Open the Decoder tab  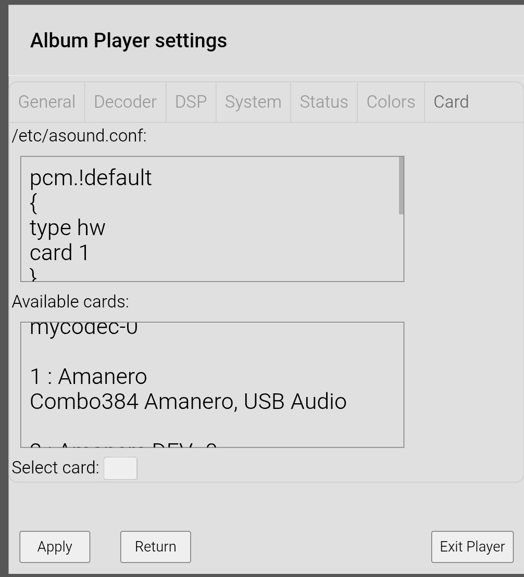126,102
